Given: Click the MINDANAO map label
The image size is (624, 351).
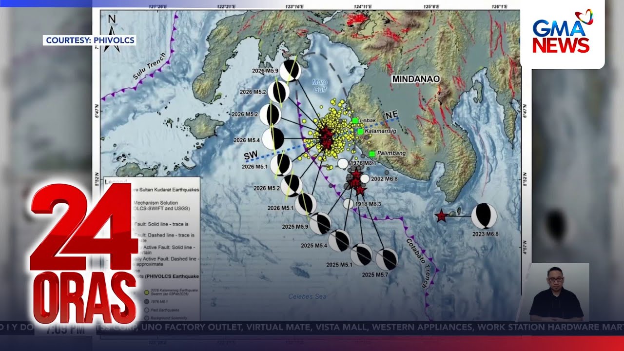Looking at the screenshot, I should (416, 78).
